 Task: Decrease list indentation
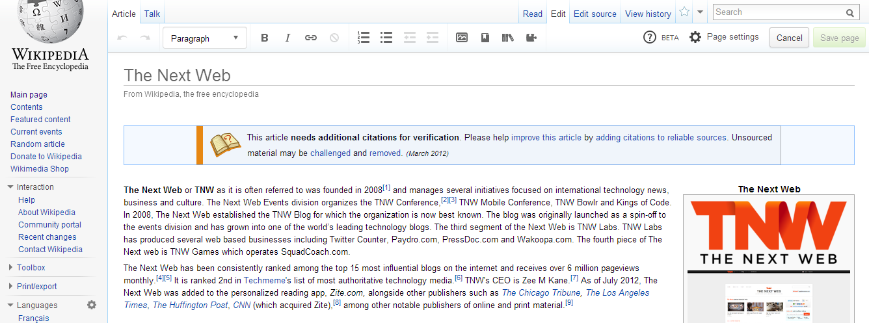(409, 38)
